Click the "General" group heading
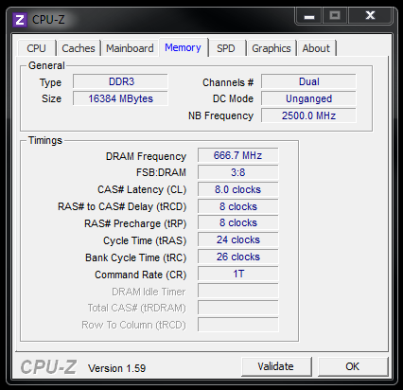403x390 pixels. click(46, 65)
